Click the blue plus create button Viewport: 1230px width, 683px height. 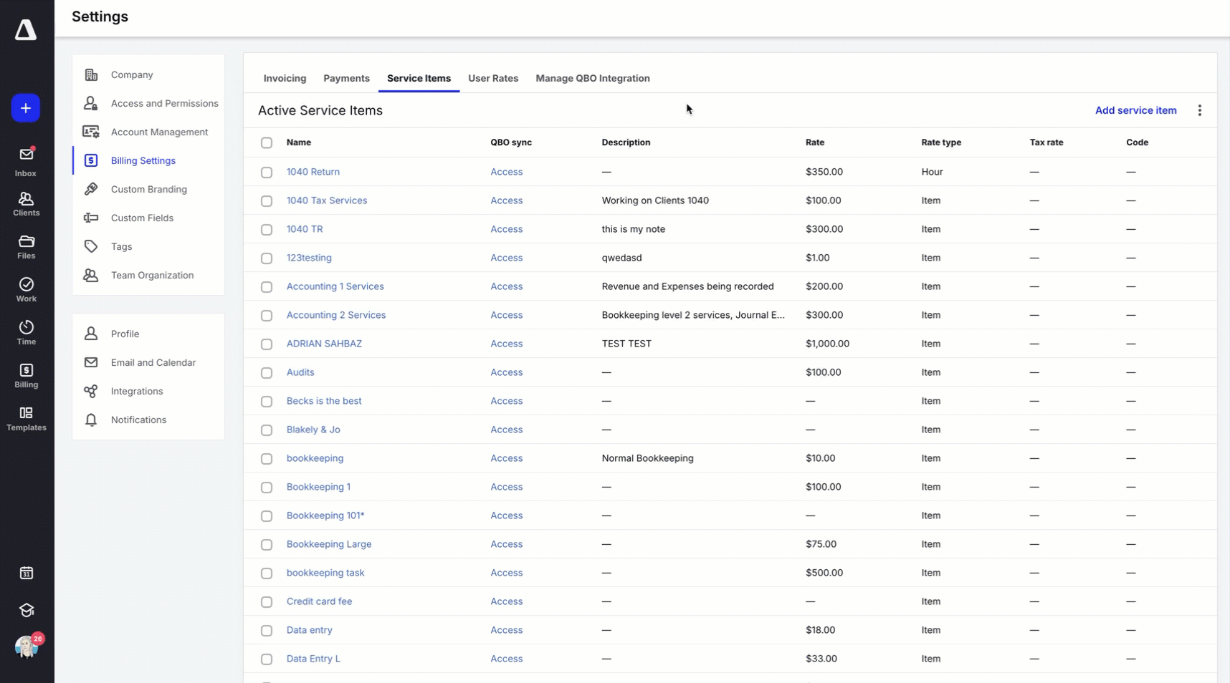pyautogui.click(x=26, y=108)
